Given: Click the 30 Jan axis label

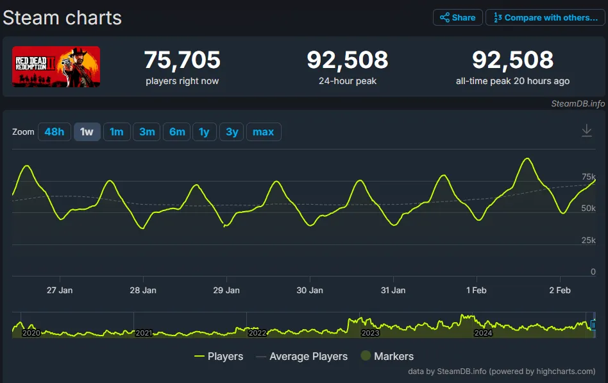Looking at the screenshot, I should [x=309, y=290].
